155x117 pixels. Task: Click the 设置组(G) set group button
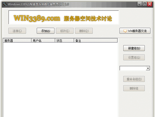(x=134, y=57)
